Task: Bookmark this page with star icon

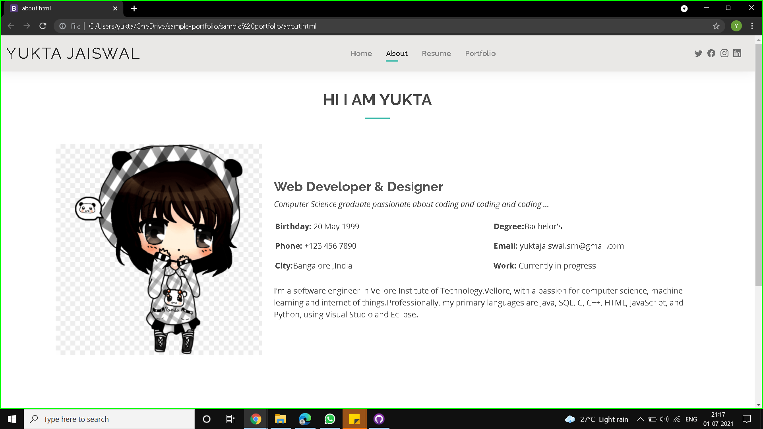Action: [716, 26]
